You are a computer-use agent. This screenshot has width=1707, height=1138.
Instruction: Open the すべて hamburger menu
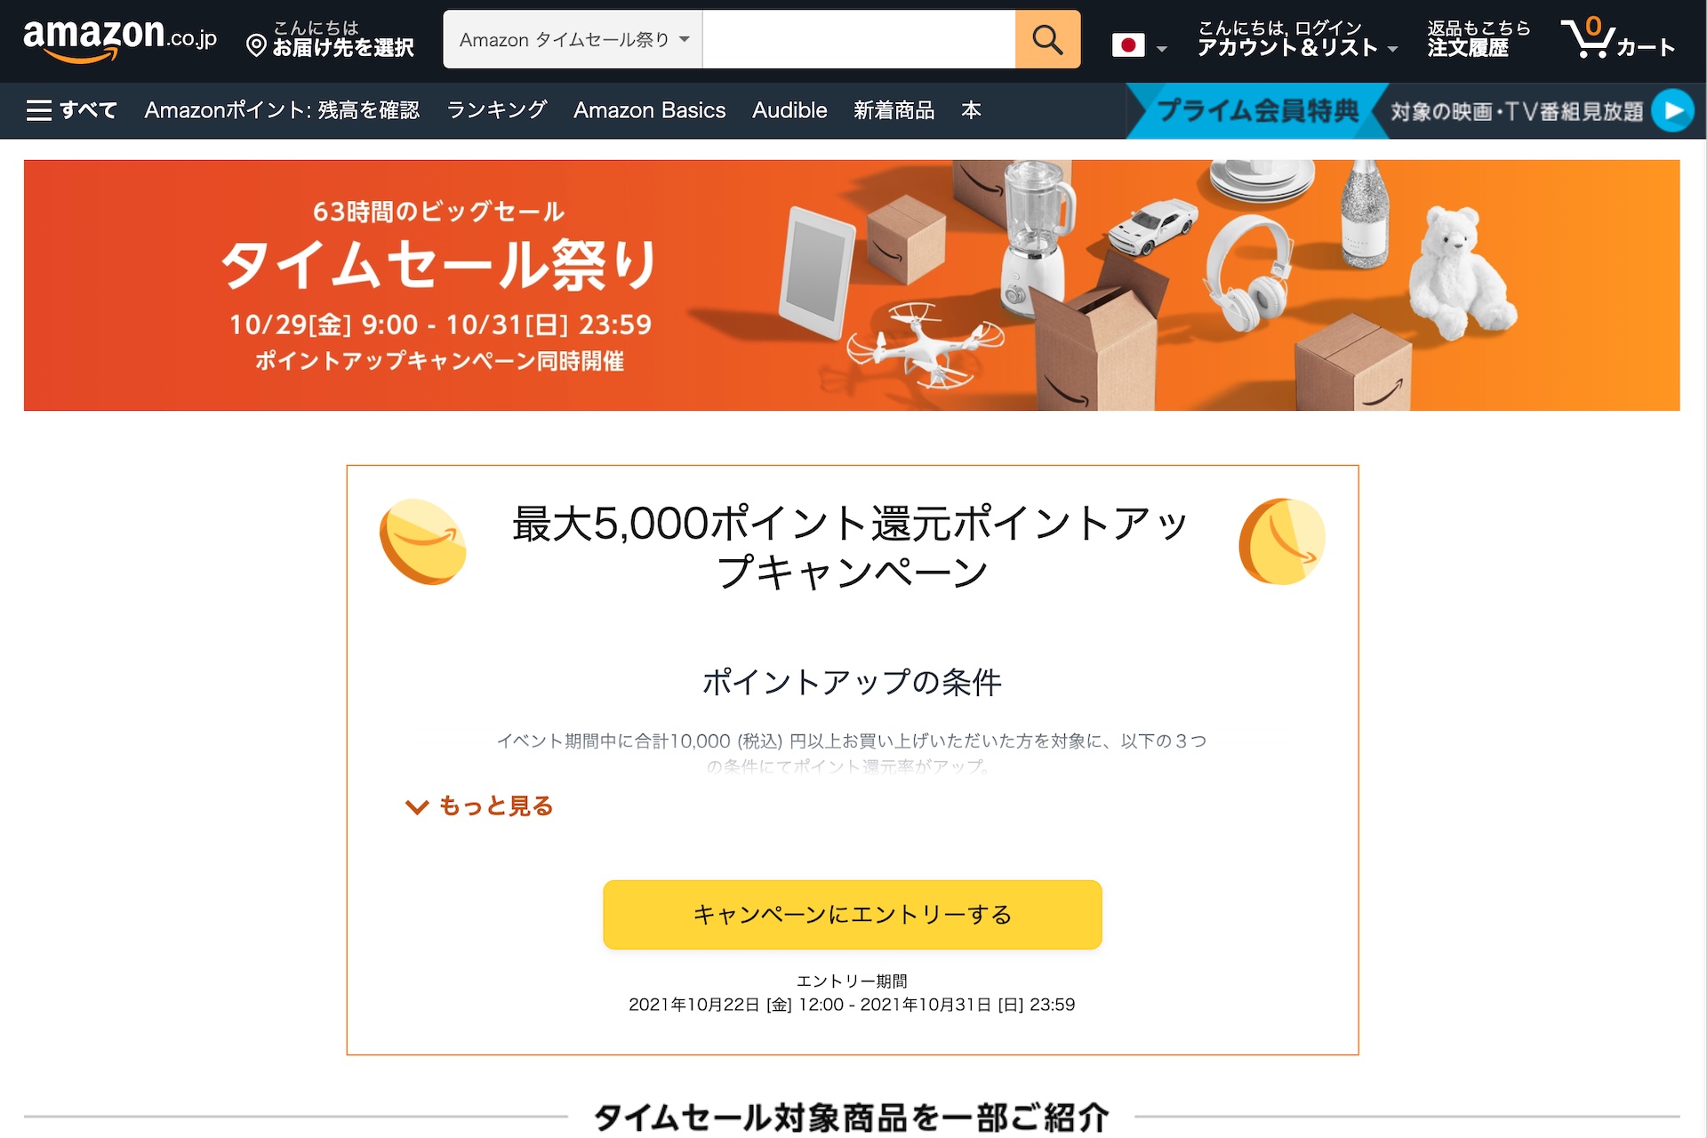point(72,110)
